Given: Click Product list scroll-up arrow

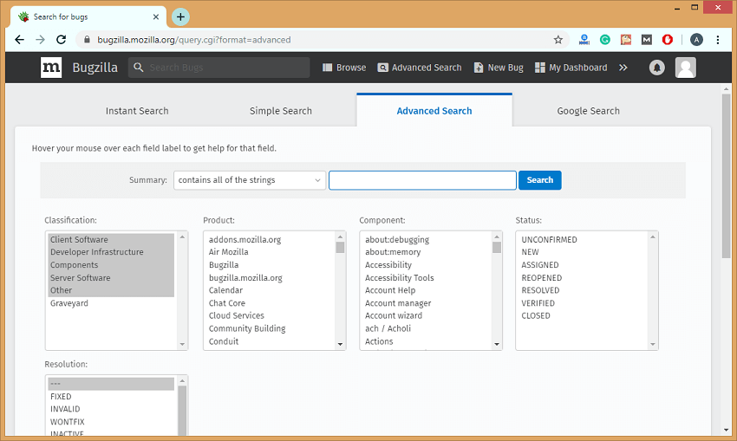Looking at the screenshot, I should tap(340, 237).
